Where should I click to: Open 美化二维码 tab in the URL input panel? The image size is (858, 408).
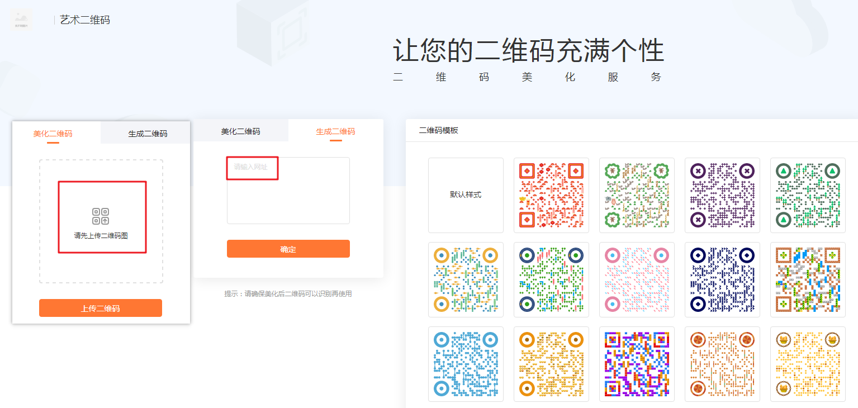tap(240, 131)
